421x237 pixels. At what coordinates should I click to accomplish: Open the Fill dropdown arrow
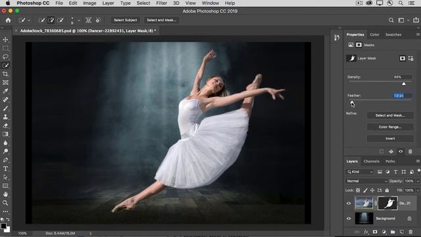click(x=418, y=190)
